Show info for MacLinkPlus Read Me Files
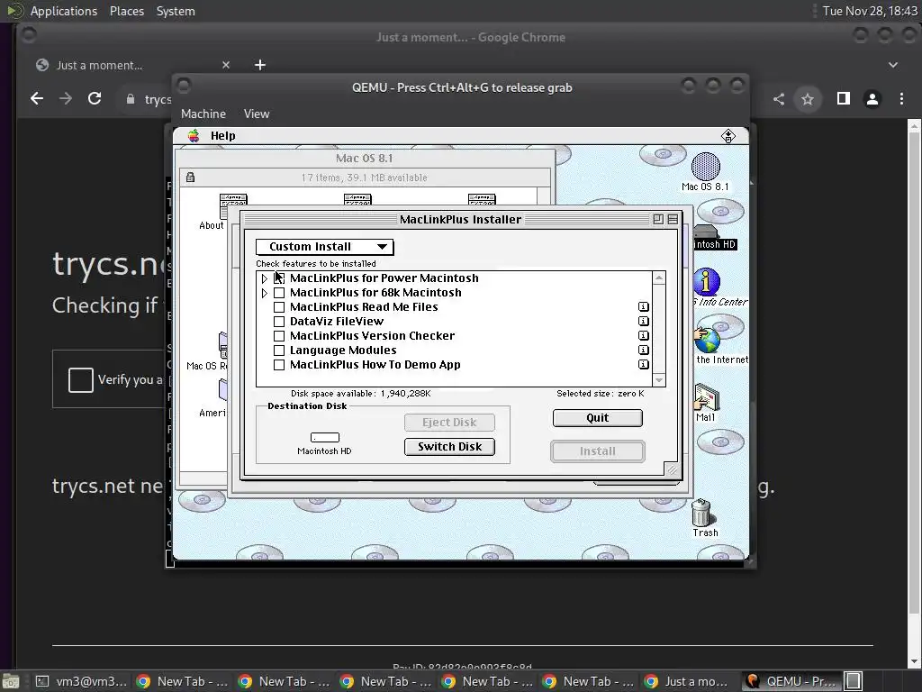 point(643,306)
